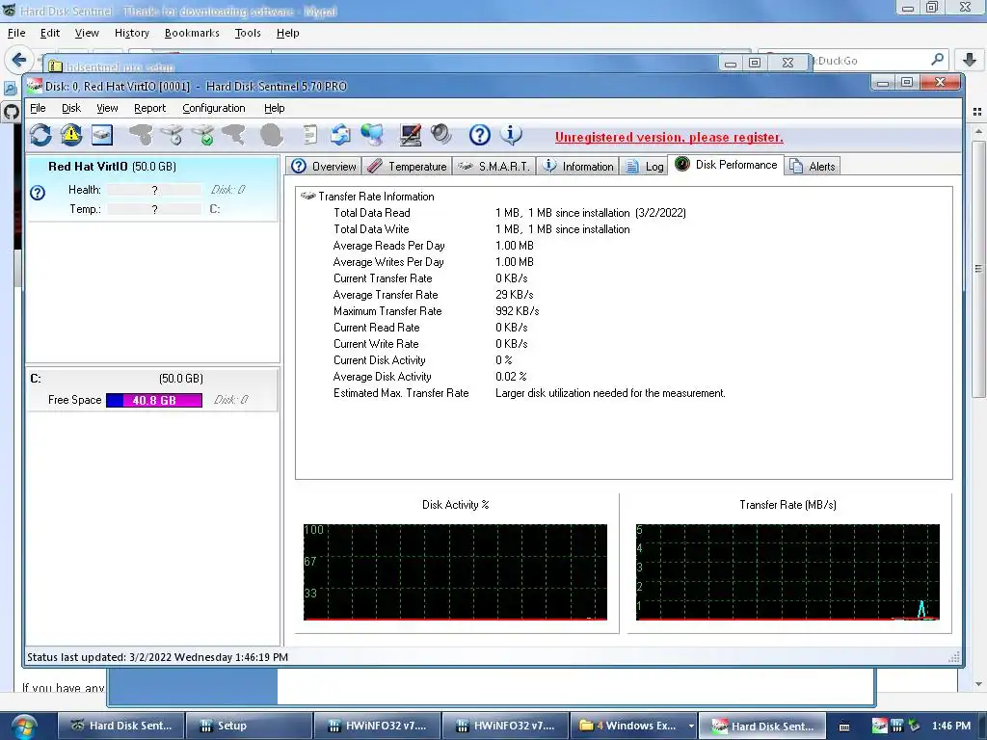Click the 'Average Disk Activity' row label
This screenshot has height=740, width=987.
[x=382, y=377]
